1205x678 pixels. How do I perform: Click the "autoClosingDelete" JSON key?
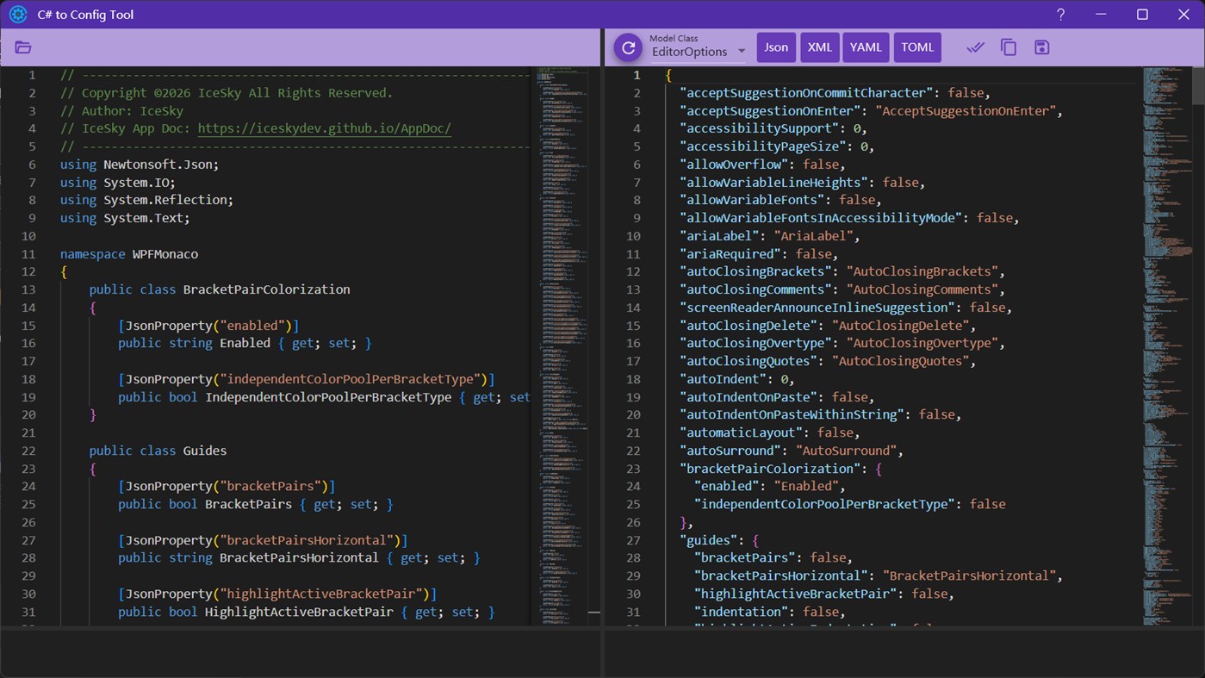click(748, 326)
